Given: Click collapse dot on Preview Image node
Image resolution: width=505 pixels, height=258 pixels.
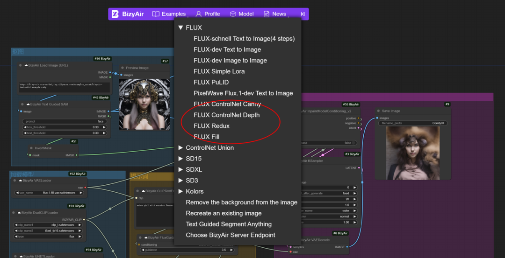Looking at the screenshot, I should 123,68.
